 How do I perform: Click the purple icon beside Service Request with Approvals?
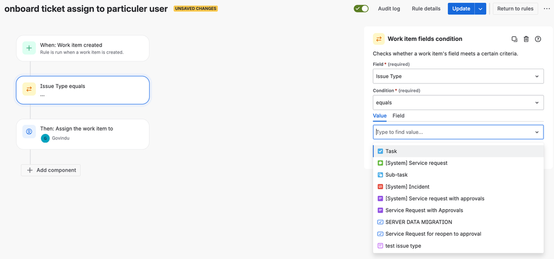(x=380, y=210)
